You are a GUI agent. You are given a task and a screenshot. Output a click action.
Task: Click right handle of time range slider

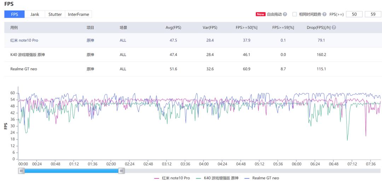click(x=122, y=171)
